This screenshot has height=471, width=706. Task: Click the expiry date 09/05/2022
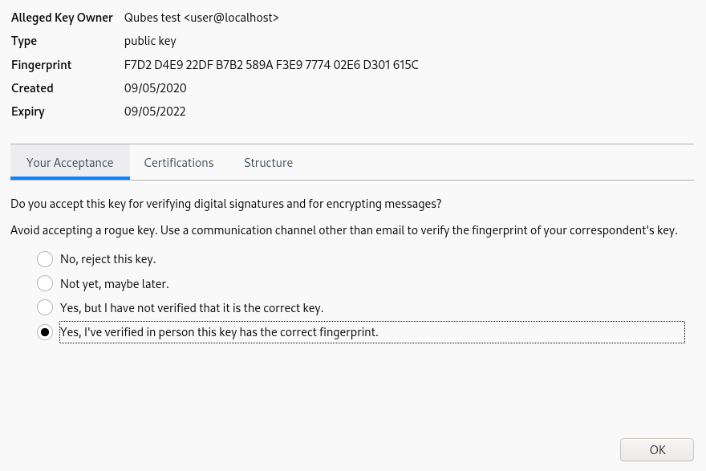155,112
